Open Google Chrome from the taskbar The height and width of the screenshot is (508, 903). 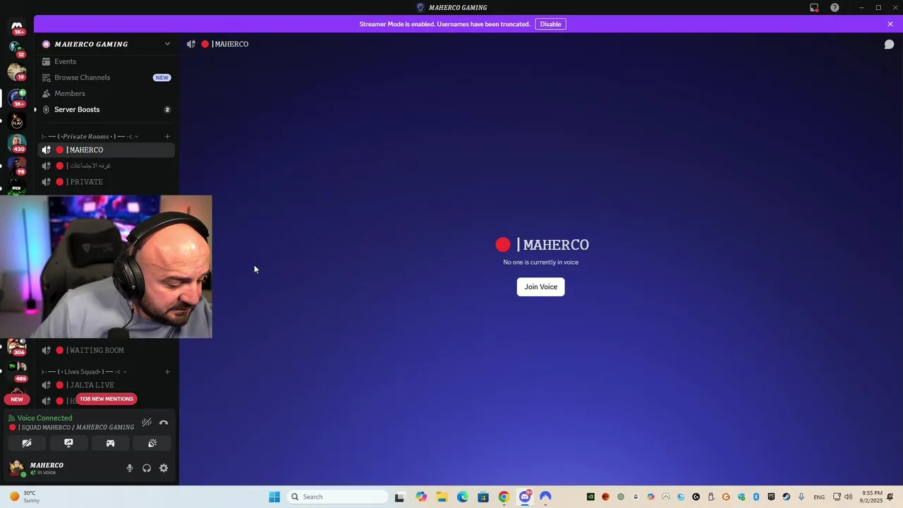click(x=504, y=497)
